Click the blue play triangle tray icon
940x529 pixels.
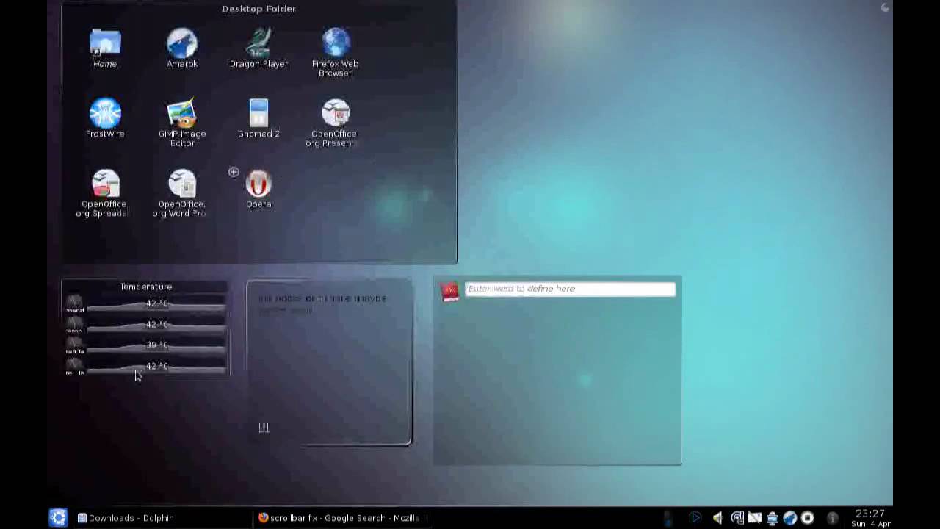tap(695, 518)
